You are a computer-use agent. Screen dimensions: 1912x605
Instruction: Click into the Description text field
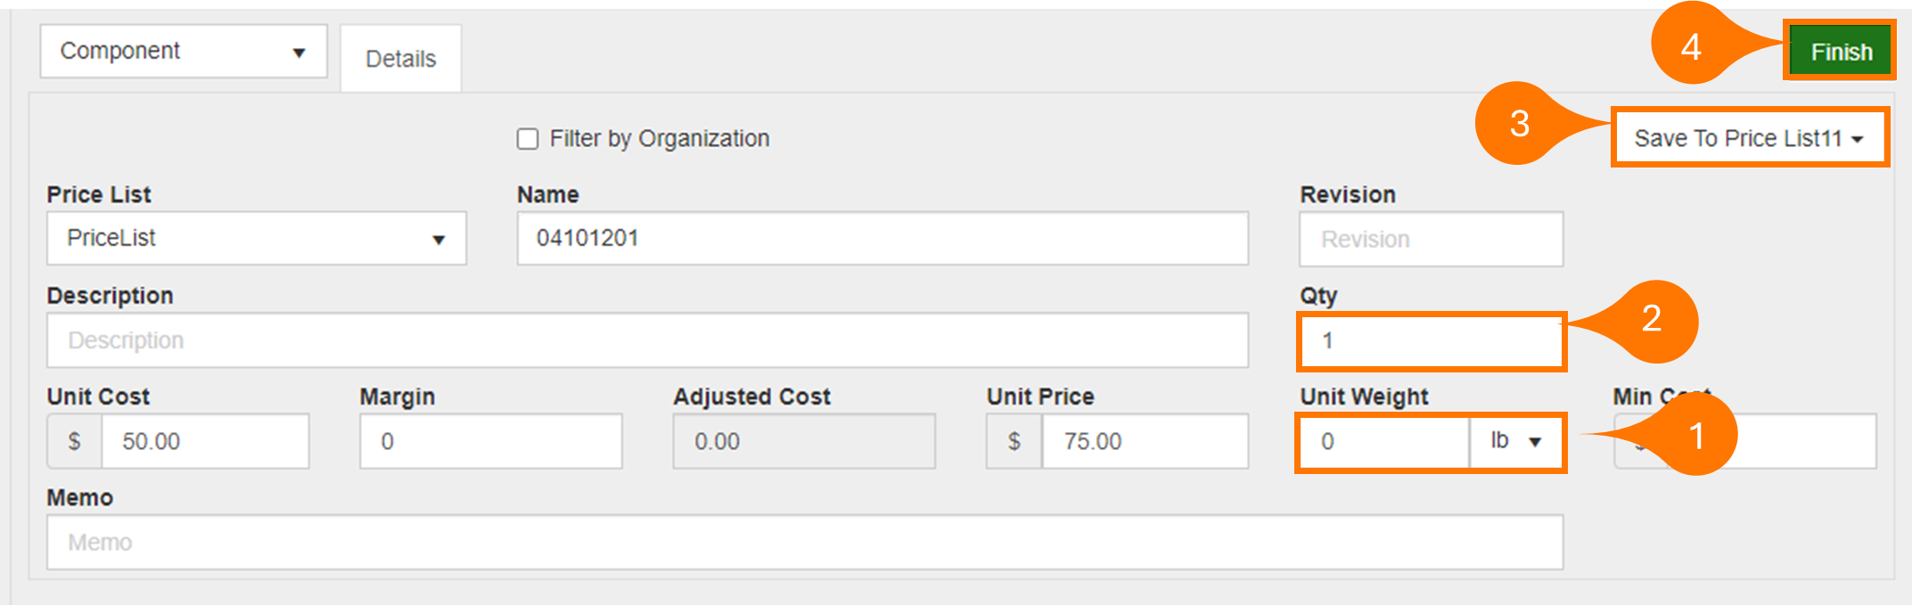(x=647, y=340)
